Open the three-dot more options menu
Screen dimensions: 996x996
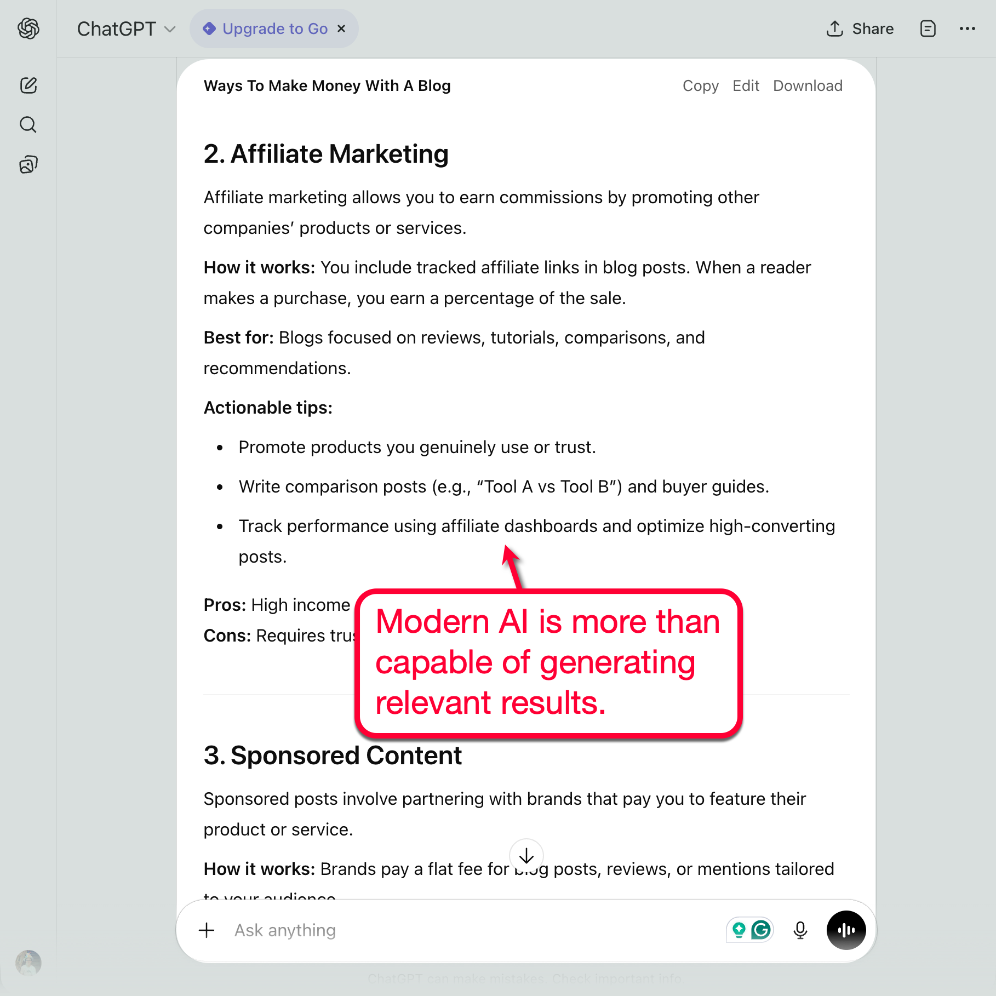tap(967, 28)
